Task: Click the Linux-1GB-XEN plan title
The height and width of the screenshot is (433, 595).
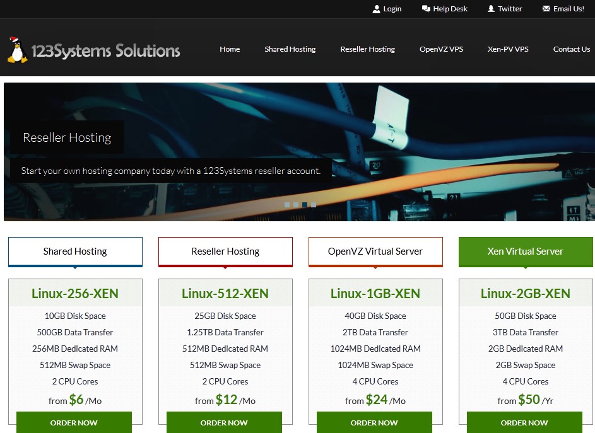Action: click(x=375, y=294)
